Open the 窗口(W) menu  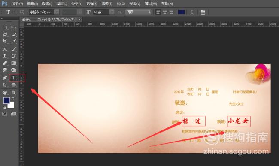coord(151,3)
